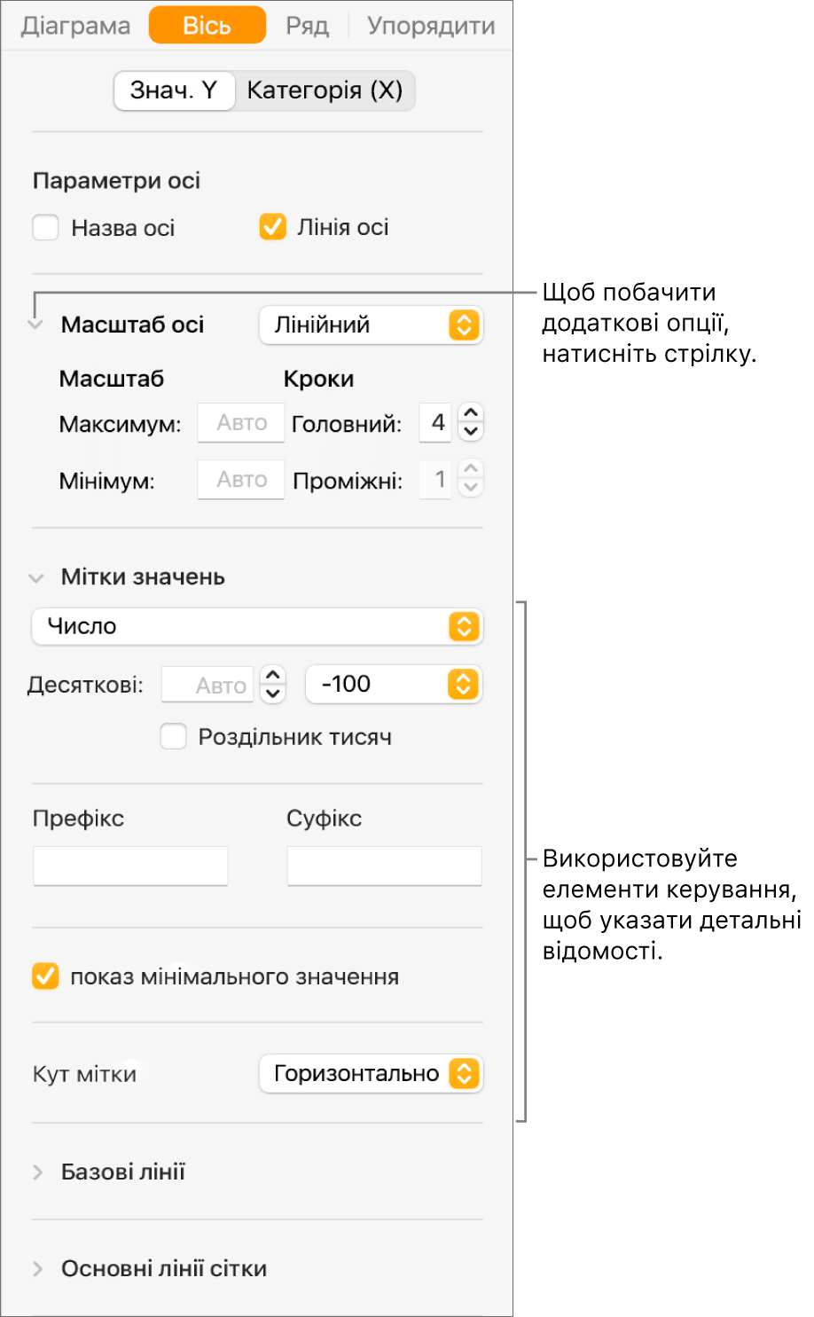Click the Параметри осі heading
814x1317 pixels.
pos(116,181)
